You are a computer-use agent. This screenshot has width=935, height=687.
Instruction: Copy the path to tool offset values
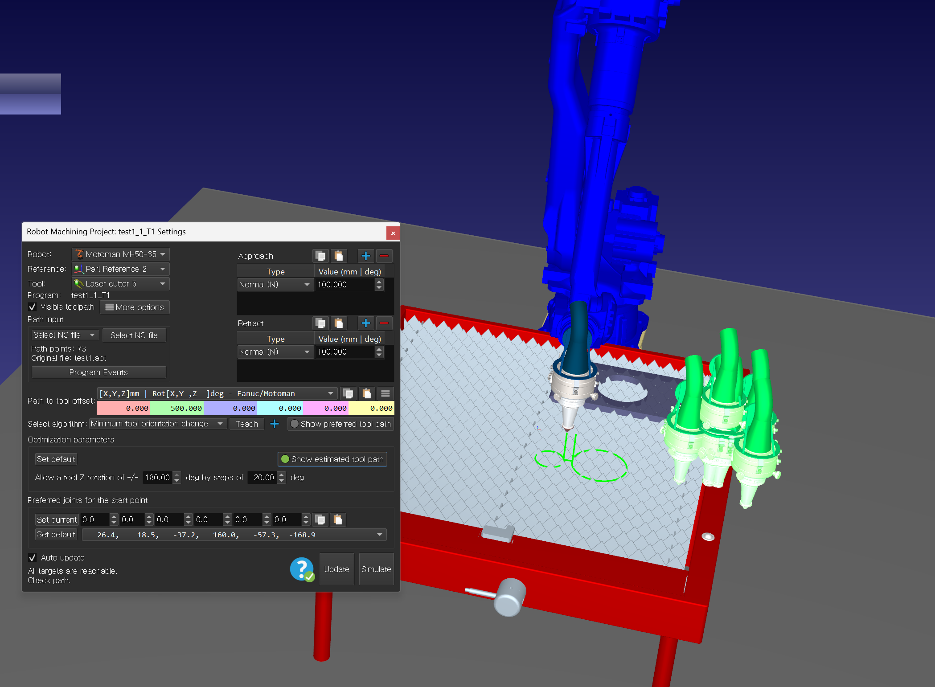[x=348, y=393]
